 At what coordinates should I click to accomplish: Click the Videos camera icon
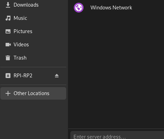pos(8,45)
